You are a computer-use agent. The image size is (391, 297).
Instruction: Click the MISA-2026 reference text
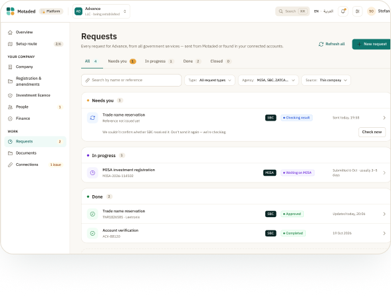tap(118, 176)
